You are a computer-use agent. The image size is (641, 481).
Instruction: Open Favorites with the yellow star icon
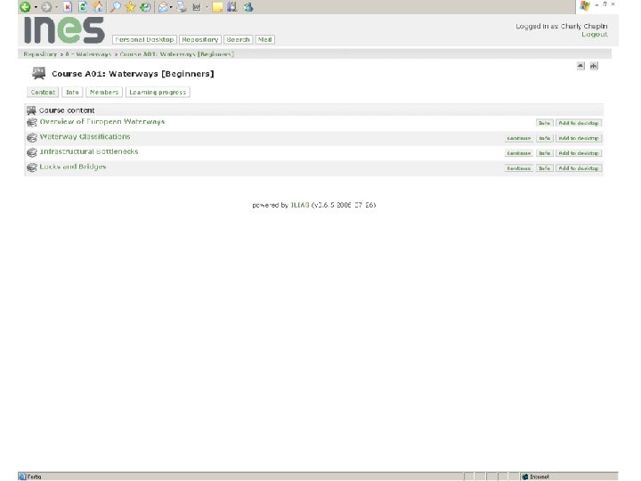point(130,7)
